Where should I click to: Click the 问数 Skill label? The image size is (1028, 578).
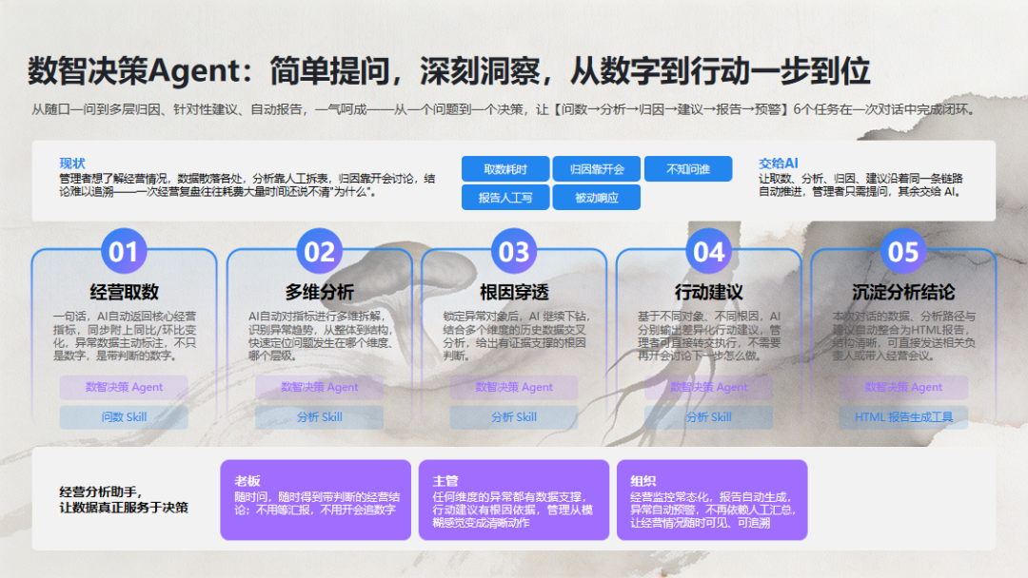(x=124, y=417)
